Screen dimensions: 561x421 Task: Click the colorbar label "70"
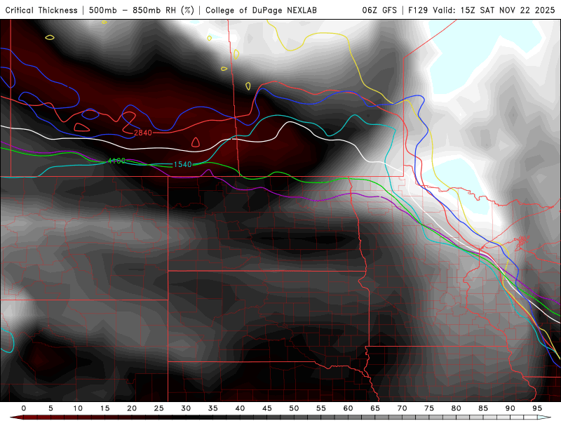coord(402,408)
